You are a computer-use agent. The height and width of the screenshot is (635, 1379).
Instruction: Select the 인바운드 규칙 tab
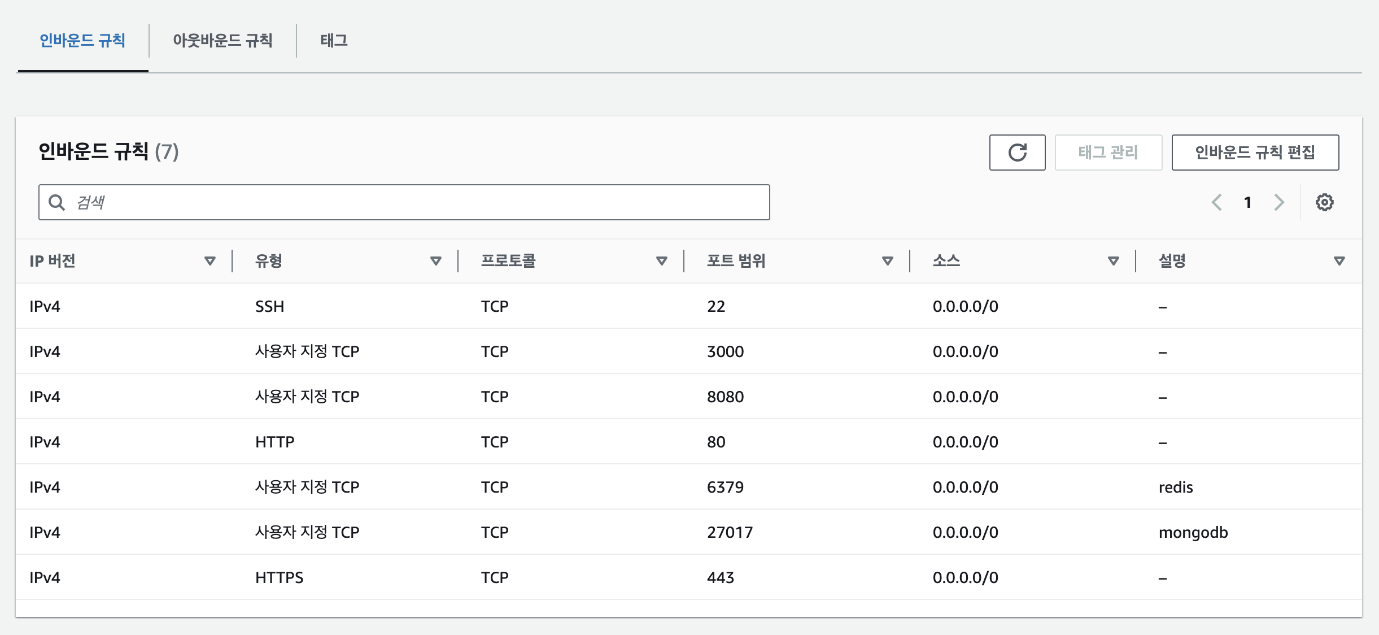[x=82, y=41]
